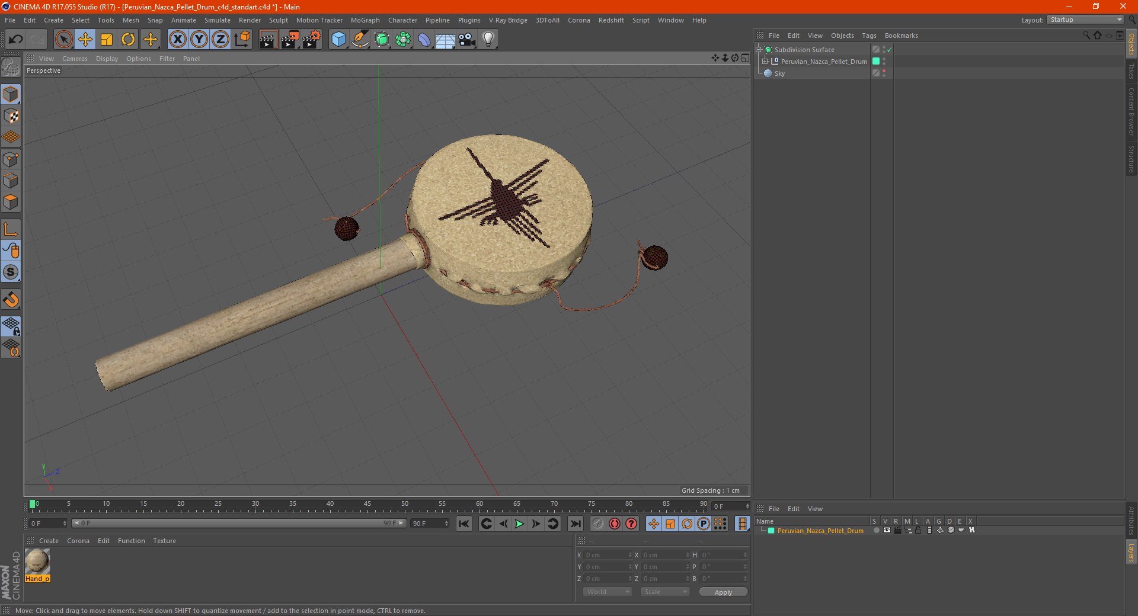Add a Light object

pos(488,40)
